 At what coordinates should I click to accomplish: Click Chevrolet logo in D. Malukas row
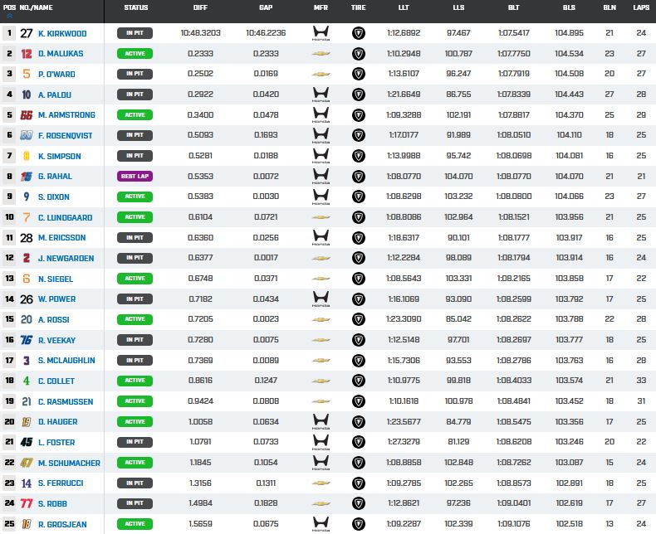(321, 54)
